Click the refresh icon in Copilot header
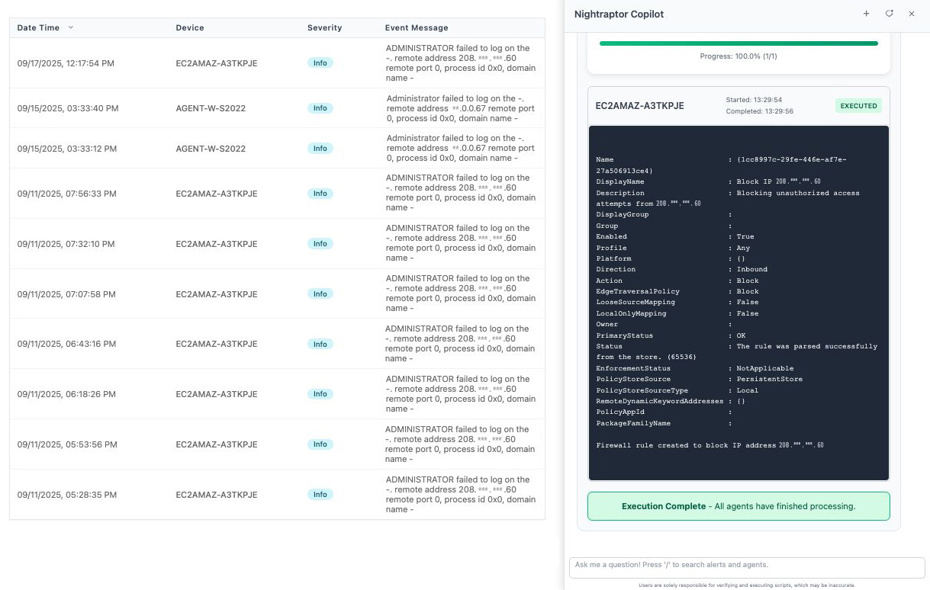930x590 pixels. click(x=889, y=14)
